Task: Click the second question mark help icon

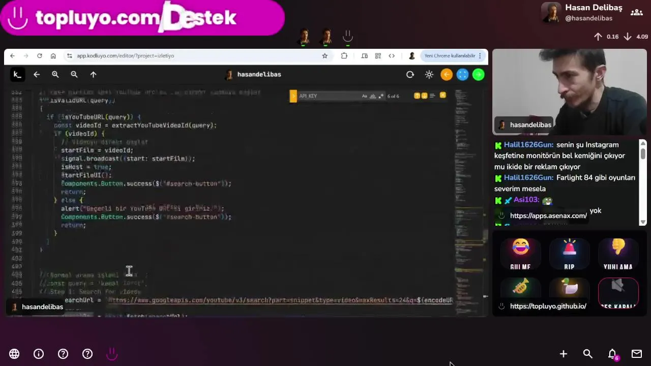Action: pos(87,354)
